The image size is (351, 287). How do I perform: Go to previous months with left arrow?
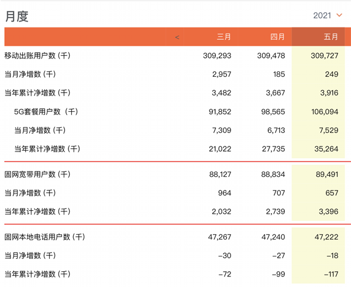[177, 37]
